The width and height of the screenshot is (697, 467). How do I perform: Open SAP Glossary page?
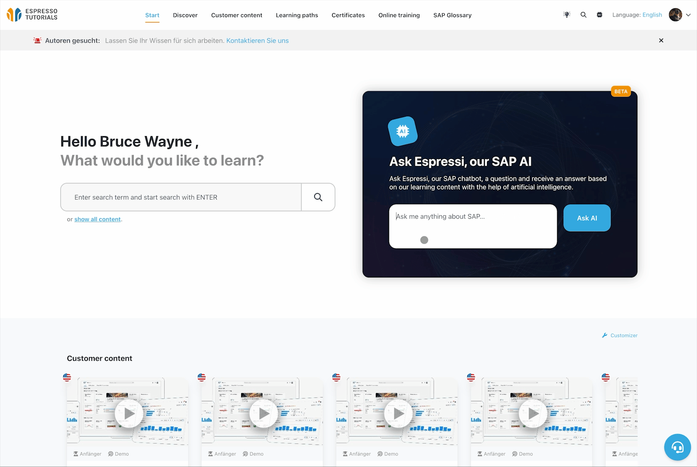pos(452,15)
